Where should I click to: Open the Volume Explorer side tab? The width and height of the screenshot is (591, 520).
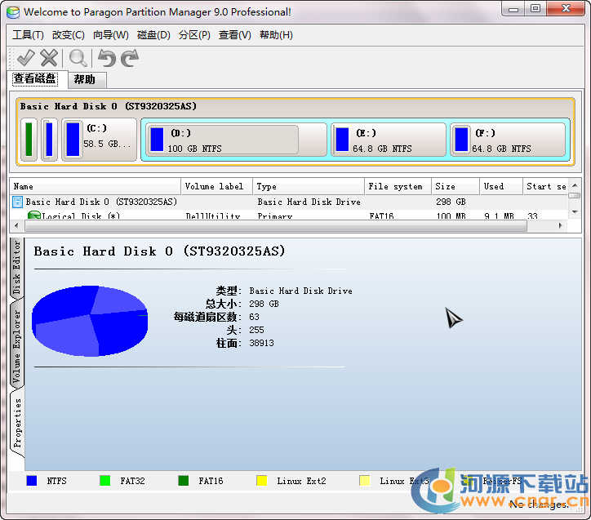(16, 346)
